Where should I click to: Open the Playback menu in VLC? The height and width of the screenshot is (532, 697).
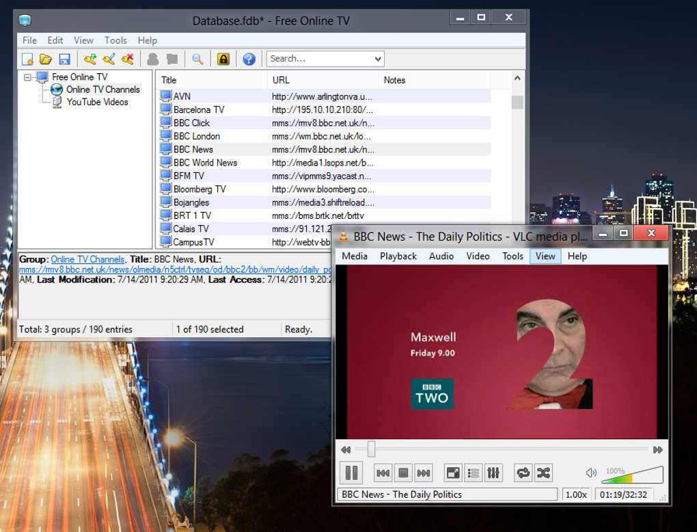[398, 256]
